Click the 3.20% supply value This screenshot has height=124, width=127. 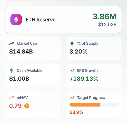[78, 51]
